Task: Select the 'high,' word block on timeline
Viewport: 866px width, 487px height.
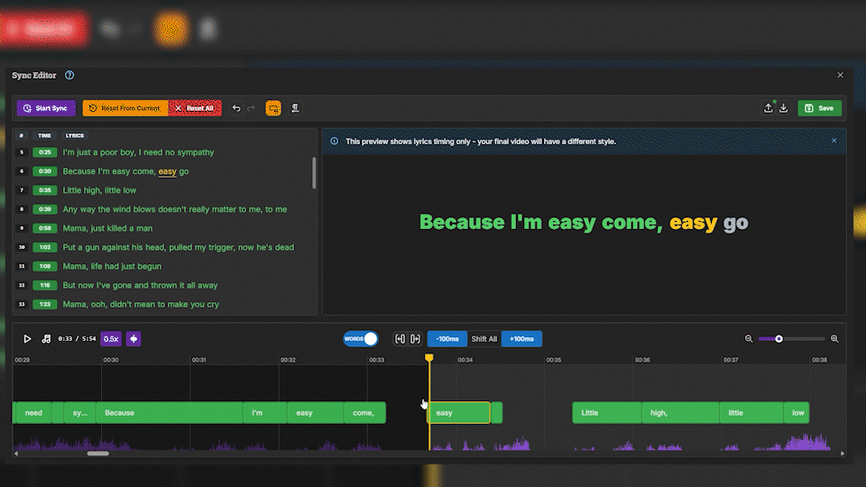Action: [x=680, y=412]
